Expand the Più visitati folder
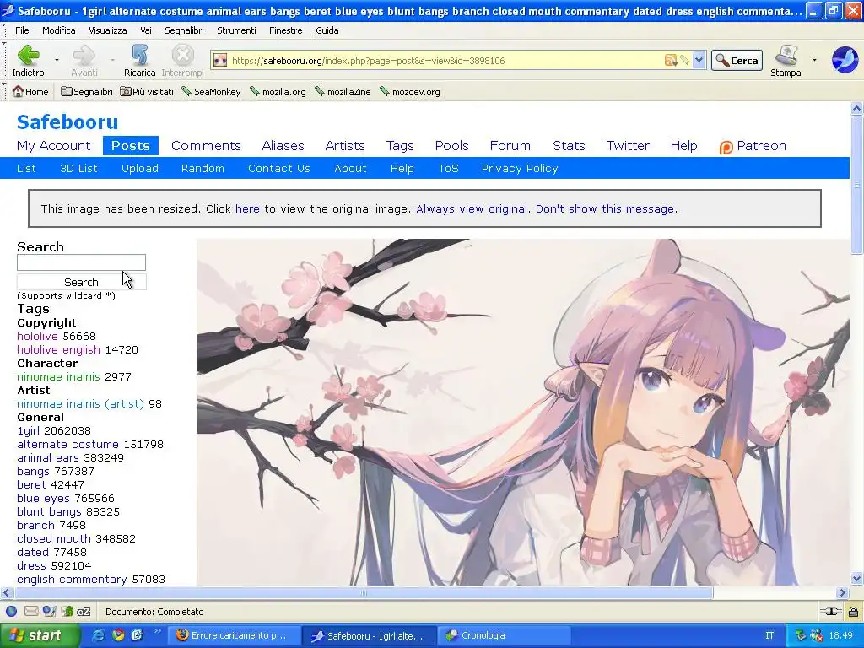Viewport: 864px width, 648px height. [x=147, y=92]
